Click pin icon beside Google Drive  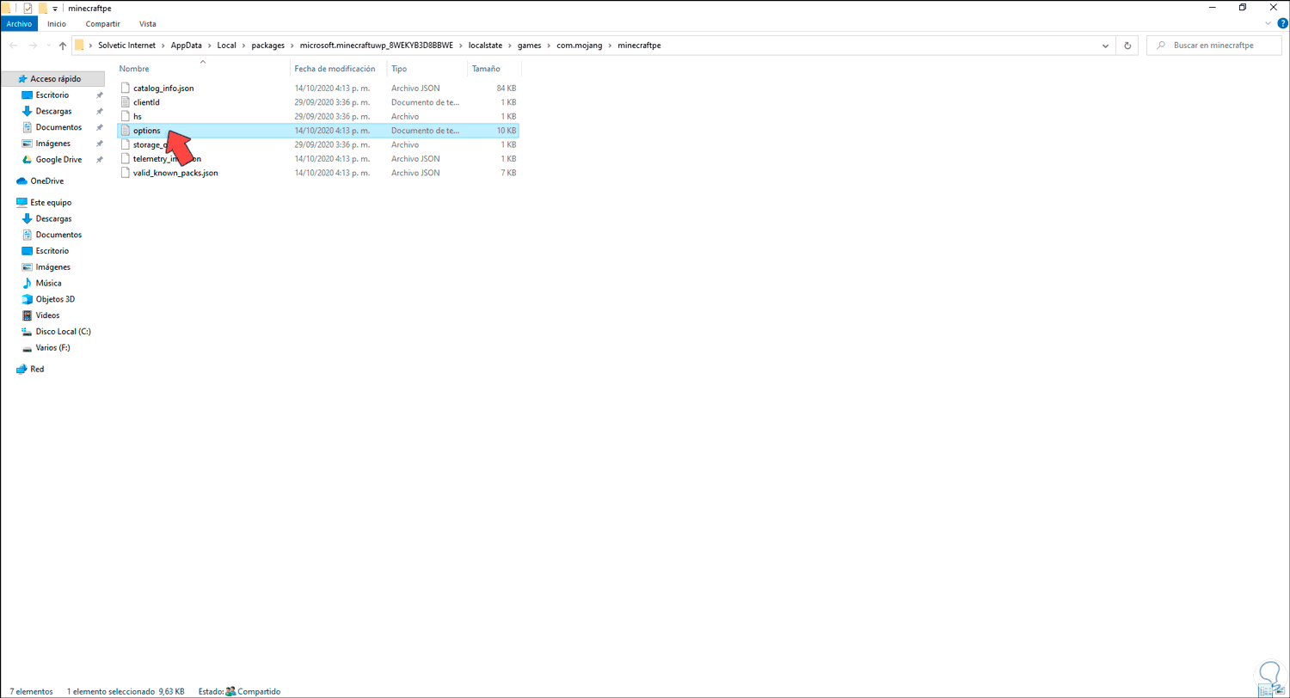(x=100, y=160)
